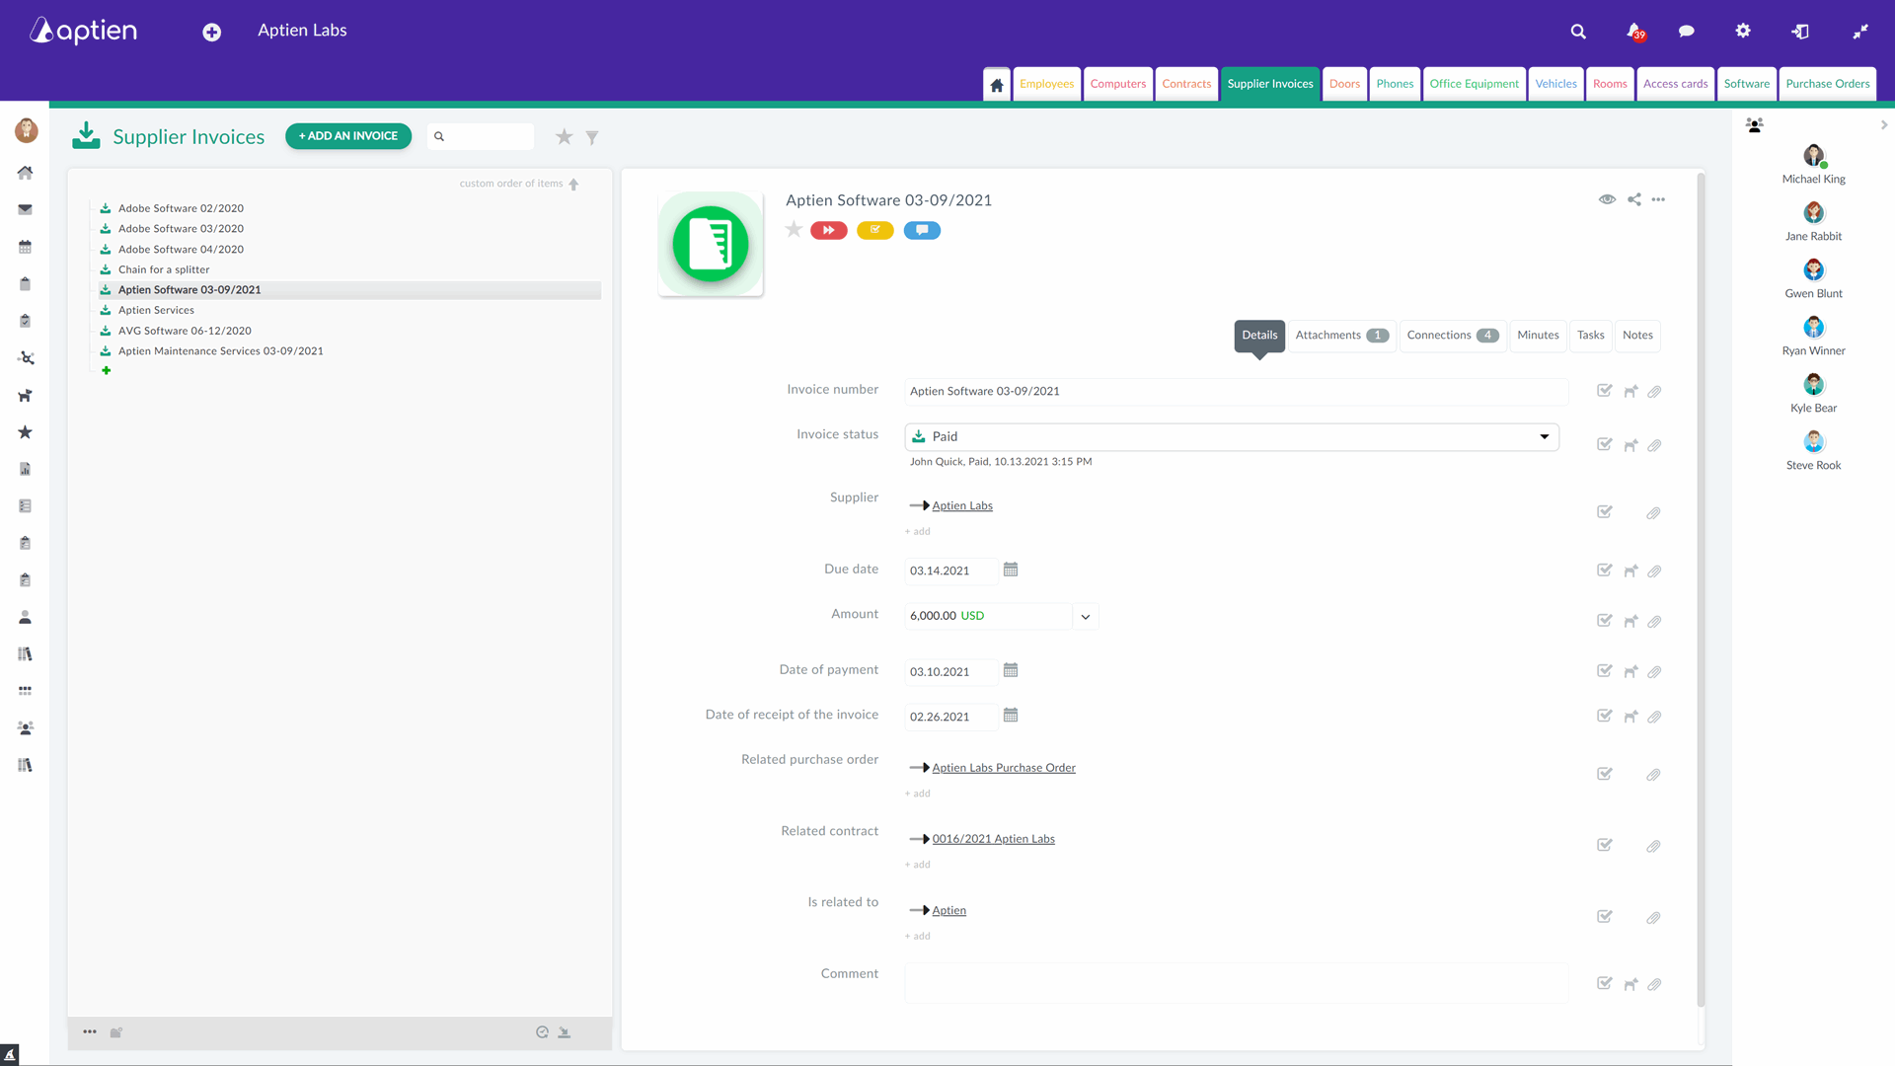Open the three-dots menu beside the invoice title
The width and height of the screenshot is (1895, 1066).
pyautogui.click(x=1658, y=199)
